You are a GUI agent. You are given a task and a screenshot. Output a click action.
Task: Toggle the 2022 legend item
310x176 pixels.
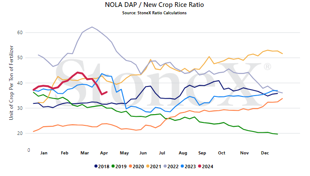point(171,166)
